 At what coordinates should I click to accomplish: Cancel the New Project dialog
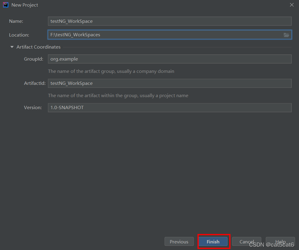tap(247, 242)
